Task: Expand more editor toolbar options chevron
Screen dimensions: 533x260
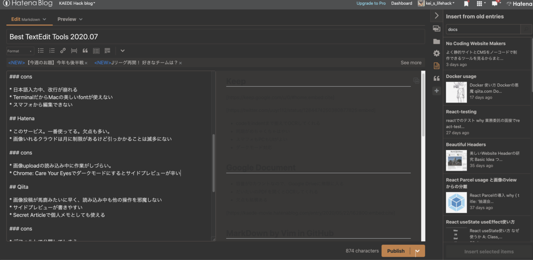Action: point(123,51)
